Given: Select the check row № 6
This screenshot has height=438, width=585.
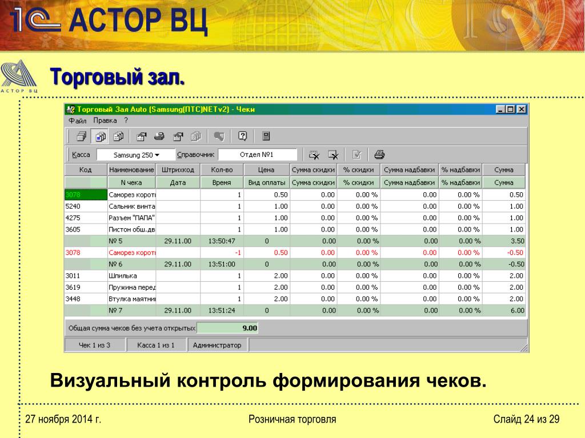Looking at the screenshot, I should pyautogui.click(x=295, y=263).
